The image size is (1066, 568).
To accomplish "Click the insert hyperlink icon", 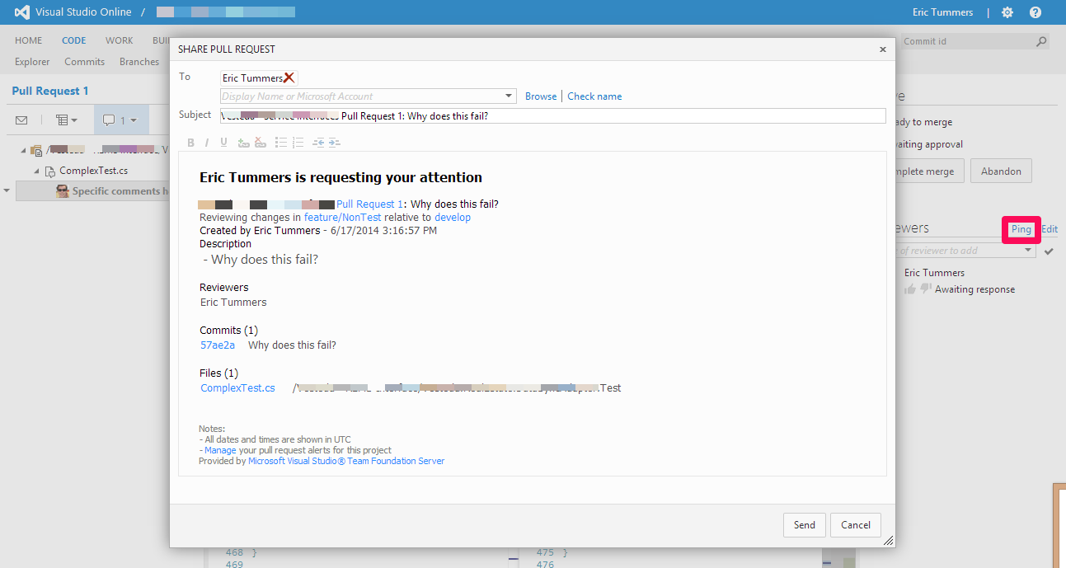I will (x=243, y=143).
